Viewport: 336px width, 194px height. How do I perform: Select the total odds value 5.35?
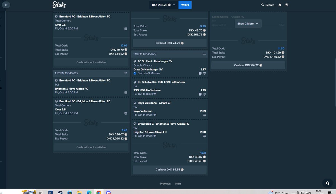203,26
